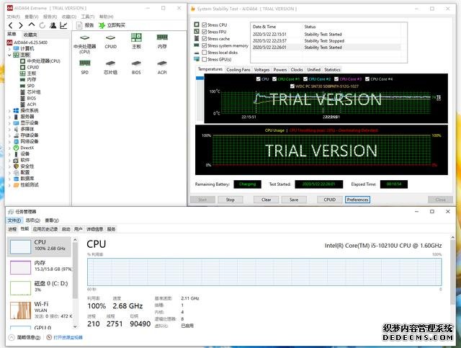Viewport: 461px width, 348px height.
Task: Click the Clear button in Stability Test
Action: point(266,200)
